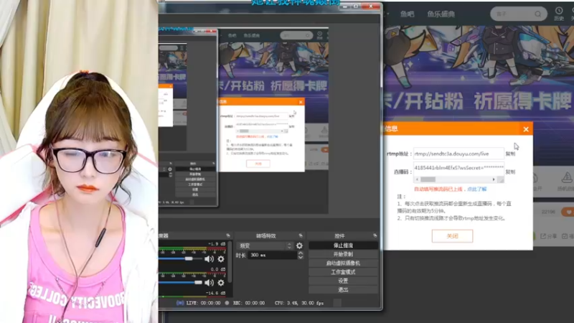Open the 历史 history clock icon

tap(559, 11)
